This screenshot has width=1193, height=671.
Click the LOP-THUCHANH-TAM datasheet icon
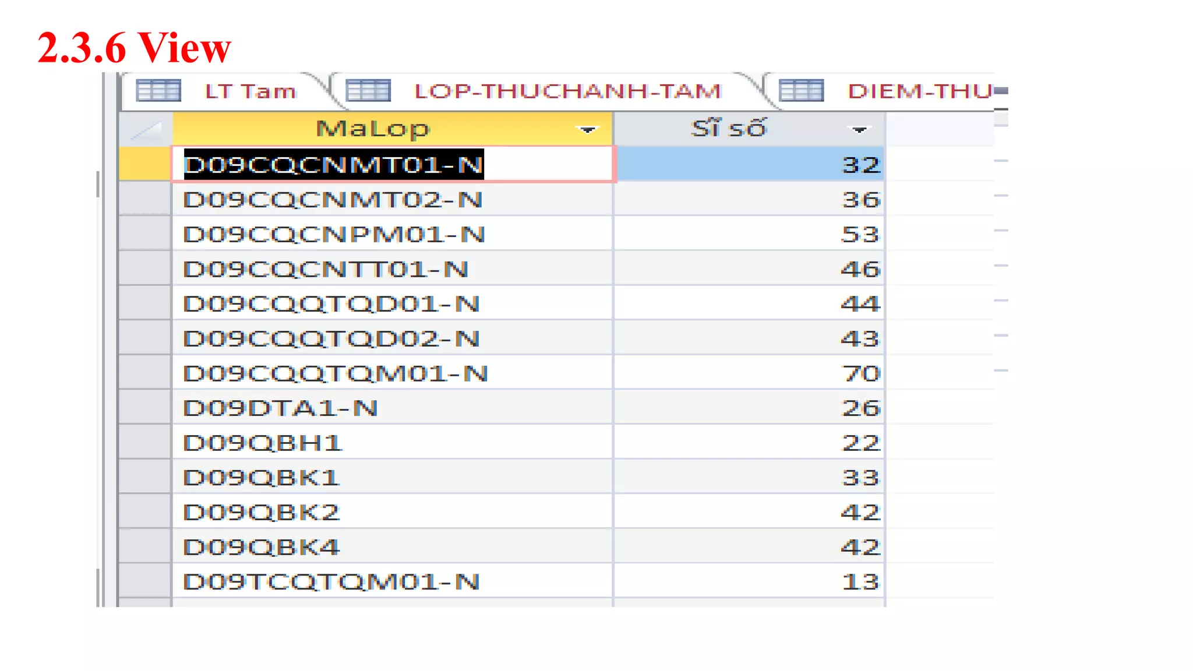(368, 91)
